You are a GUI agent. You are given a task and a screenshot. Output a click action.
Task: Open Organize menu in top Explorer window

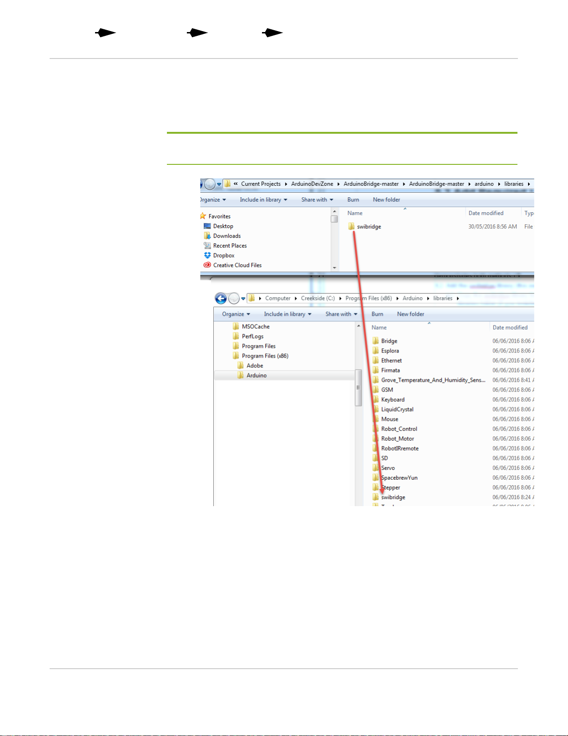[213, 200]
